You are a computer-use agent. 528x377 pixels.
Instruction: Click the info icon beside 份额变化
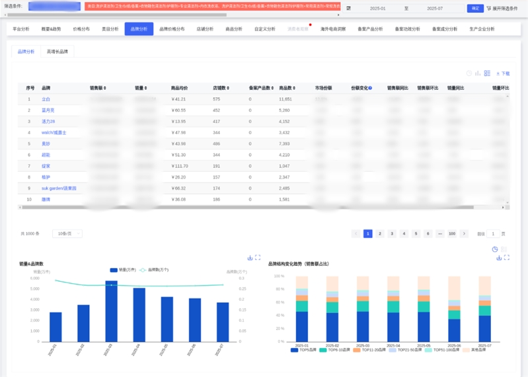coord(370,88)
